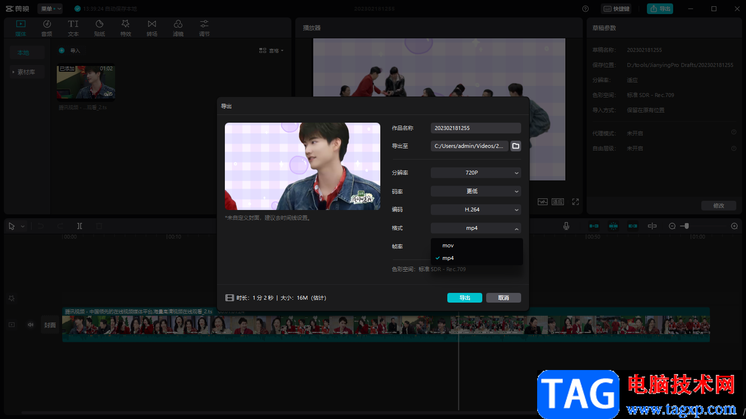Toggle clip linkage icon
Viewport: 746px width, 419px height.
[633, 226]
